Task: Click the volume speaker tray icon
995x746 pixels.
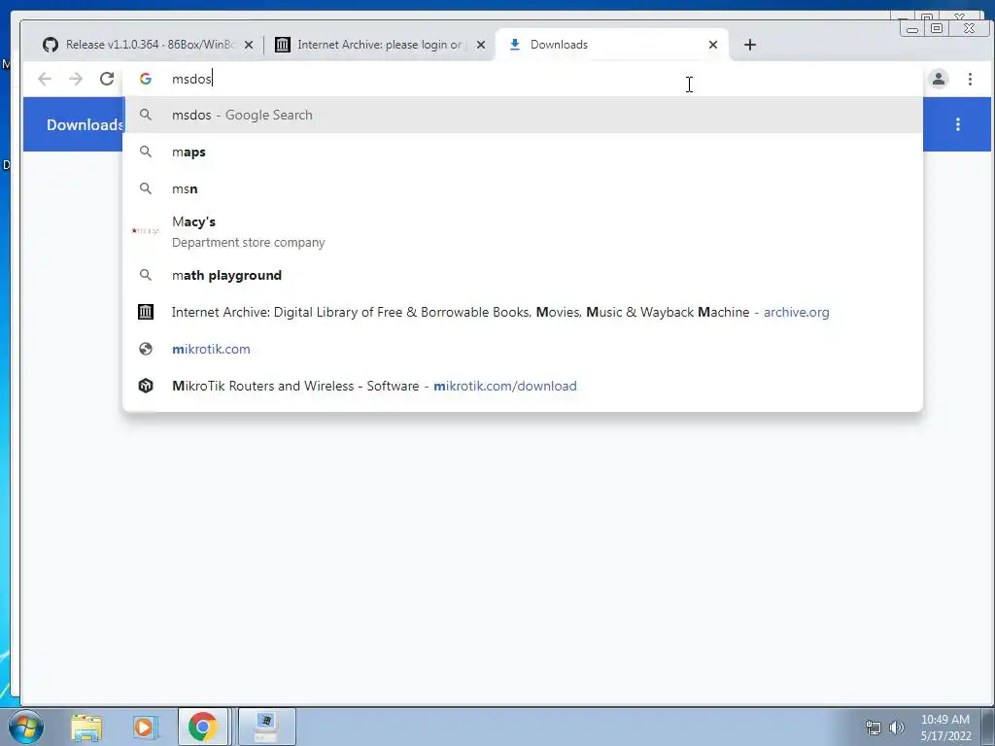Action: point(897,728)
